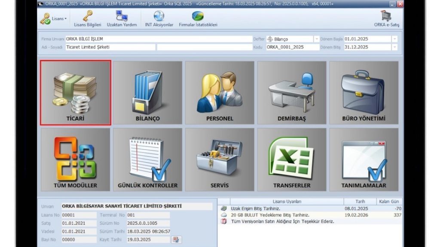Open the Dönem Başla date dropdown
This screenshot has width=440, height=247.
click(394, 39)
